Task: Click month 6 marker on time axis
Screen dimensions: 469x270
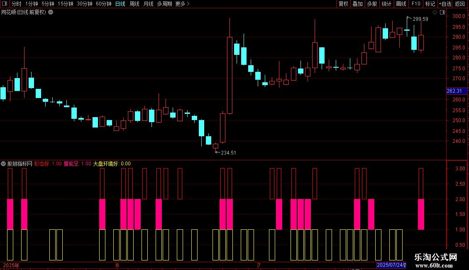Action: coord(117,265)
